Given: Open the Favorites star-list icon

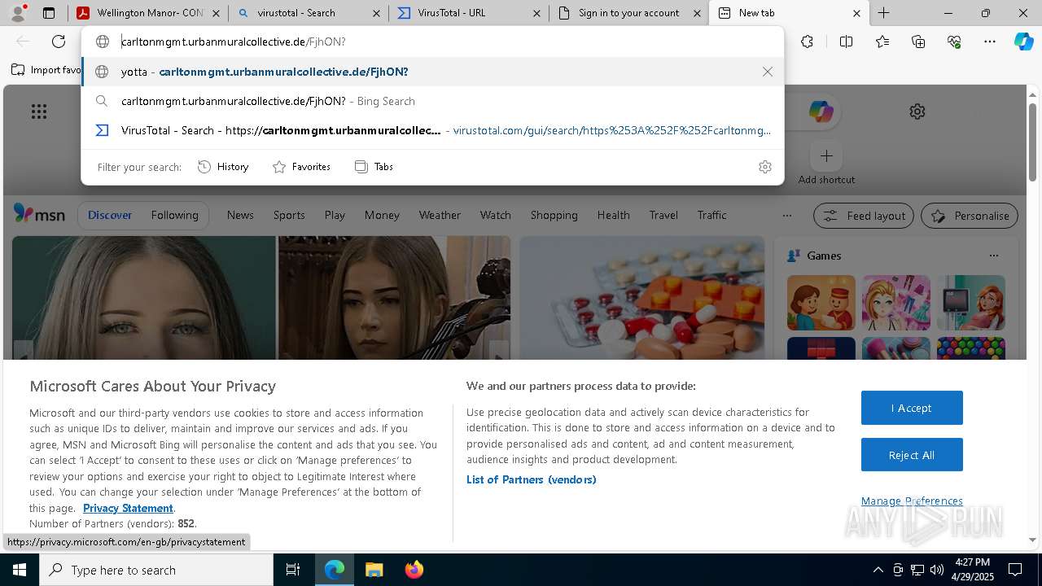Looking at the screenshot, I should [x=882, y=42].
